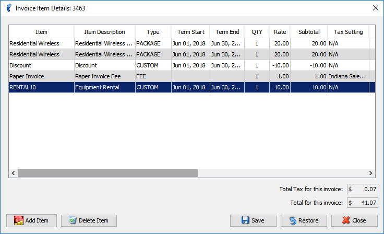Click the Save floppy disk icon

(245, 220)
